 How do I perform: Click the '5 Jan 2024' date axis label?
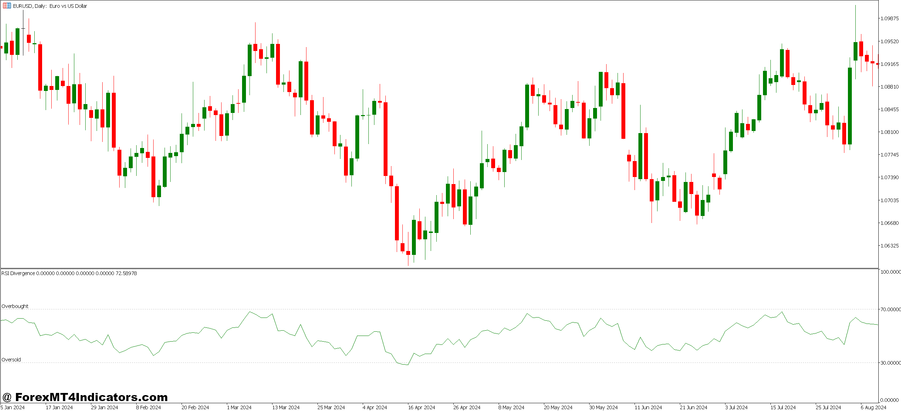click(12, 407)
